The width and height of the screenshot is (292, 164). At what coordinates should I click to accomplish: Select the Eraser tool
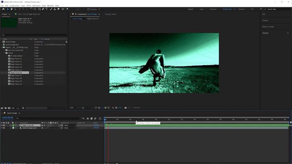point(58,9)
